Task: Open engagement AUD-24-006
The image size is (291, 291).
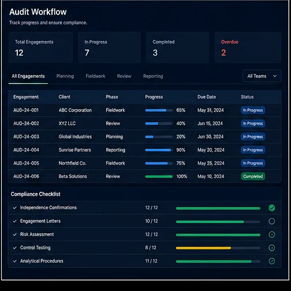Action: click(26, 176)
